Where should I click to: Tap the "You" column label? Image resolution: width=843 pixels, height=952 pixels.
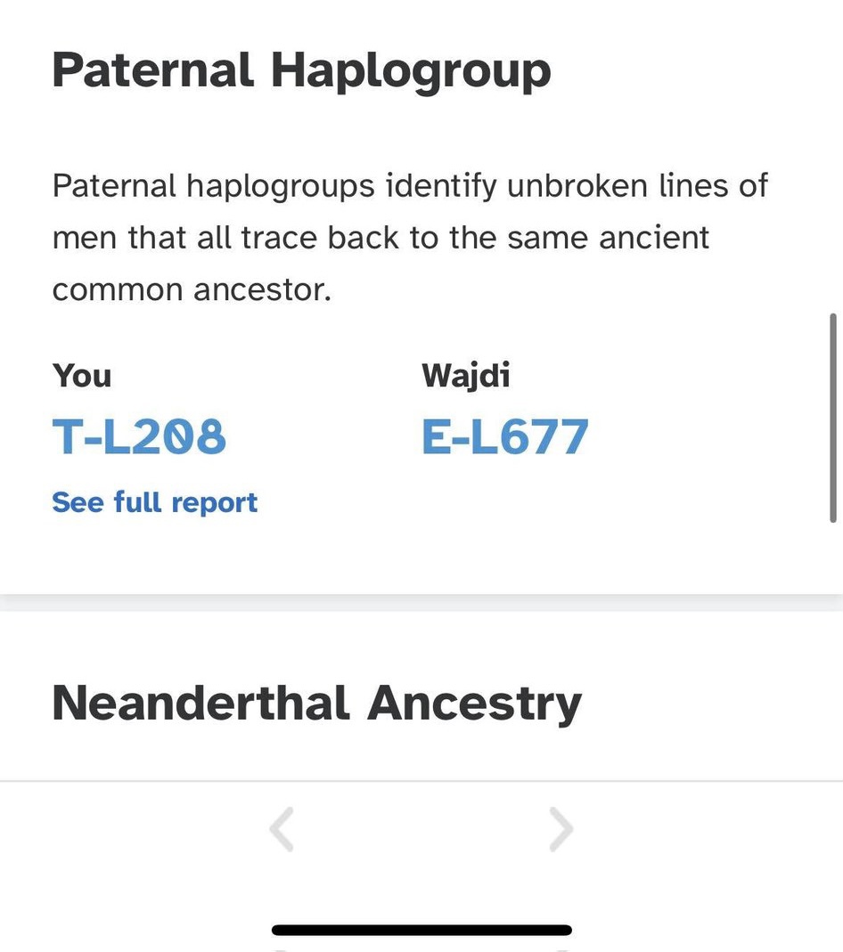tap(82, 376)
